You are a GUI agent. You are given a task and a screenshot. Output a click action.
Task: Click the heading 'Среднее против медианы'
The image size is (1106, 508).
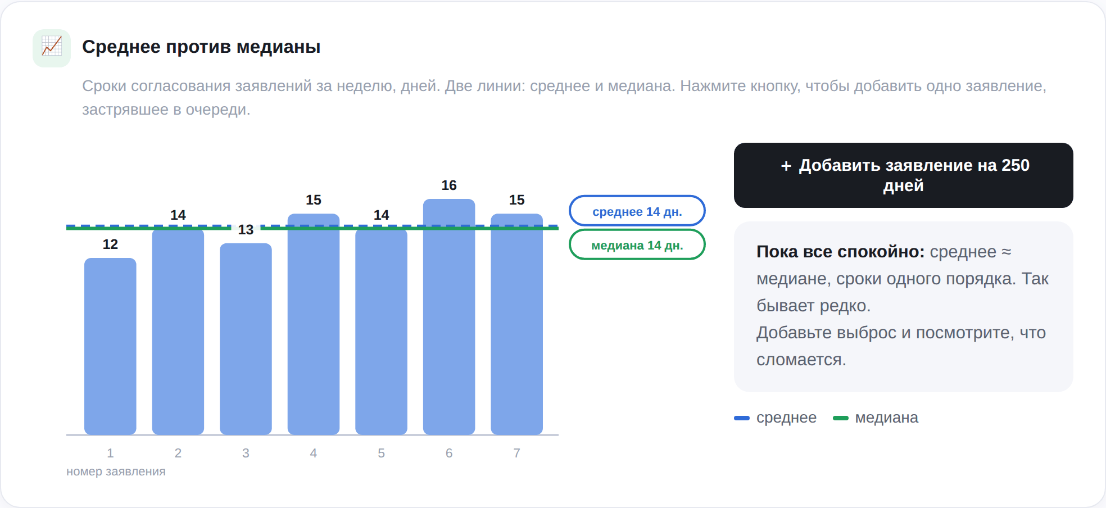coord(201,47)
